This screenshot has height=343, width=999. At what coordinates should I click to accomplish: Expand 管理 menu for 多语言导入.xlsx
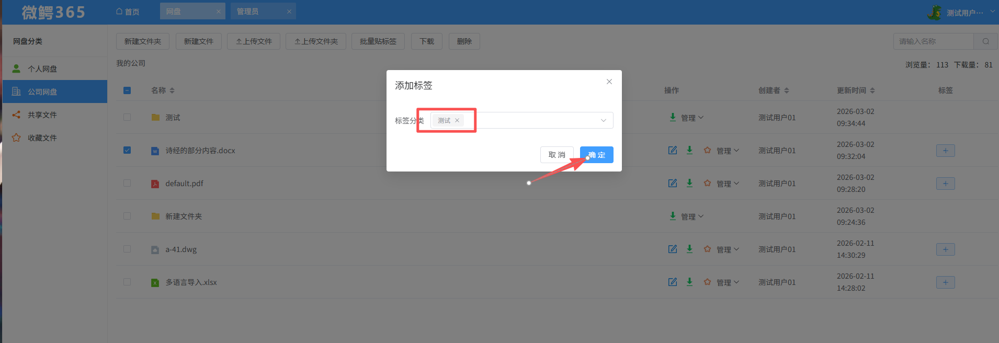728,282
